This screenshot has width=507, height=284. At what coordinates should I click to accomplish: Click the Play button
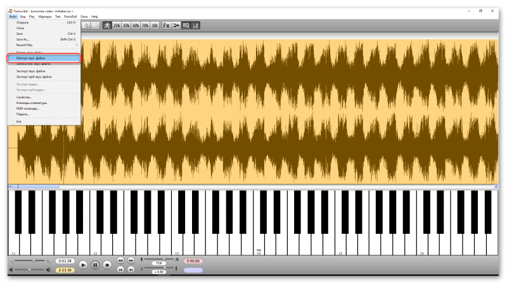[83, 265]
